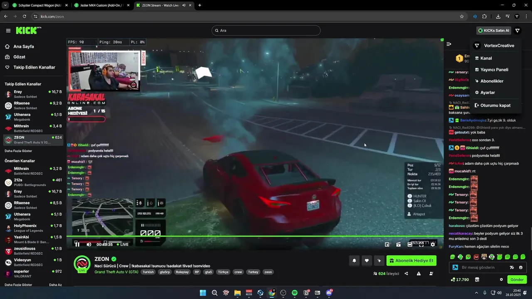Viewport: 532px width, 299px height.
Task: Click the subscribe sparkle button
Action: [x=379, y=261]
